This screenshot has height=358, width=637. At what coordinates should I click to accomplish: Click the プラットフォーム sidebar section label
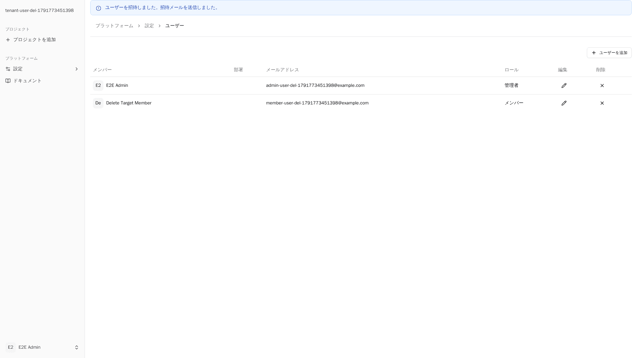coord(21,58)
